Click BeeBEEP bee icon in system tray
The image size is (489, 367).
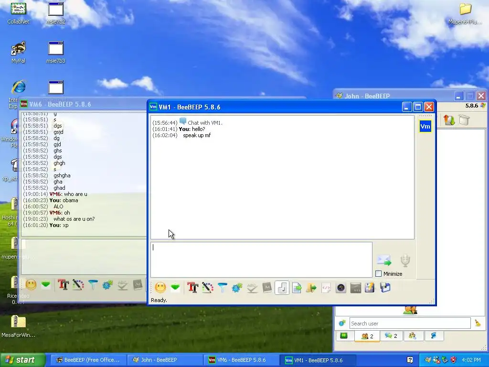tap(428, 360)
